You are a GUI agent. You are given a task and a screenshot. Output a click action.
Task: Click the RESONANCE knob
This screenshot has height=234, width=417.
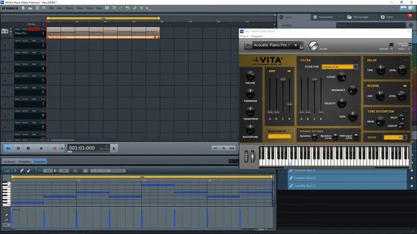[x=352, y=90]
